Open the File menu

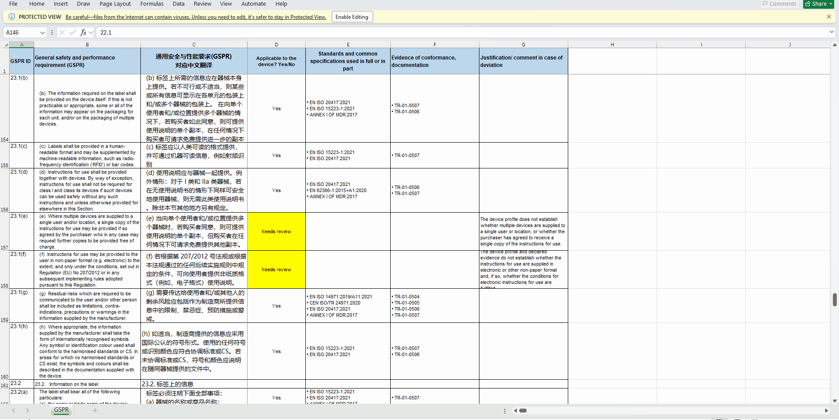pyautogui.click(x=13, y=4)
